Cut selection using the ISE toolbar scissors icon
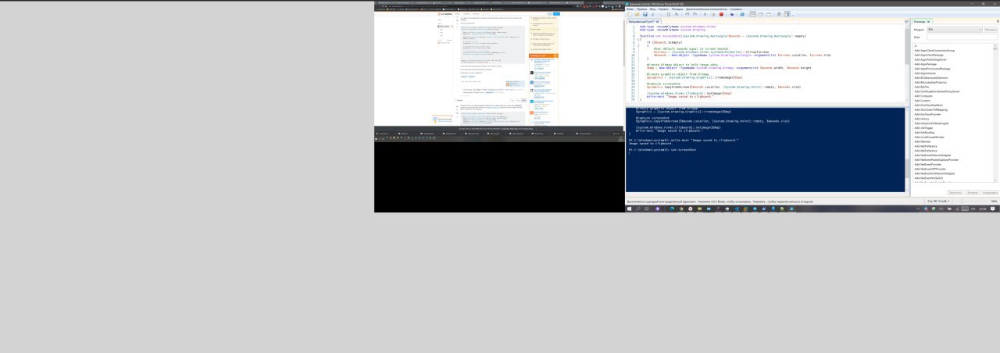 tap(652, 14)
